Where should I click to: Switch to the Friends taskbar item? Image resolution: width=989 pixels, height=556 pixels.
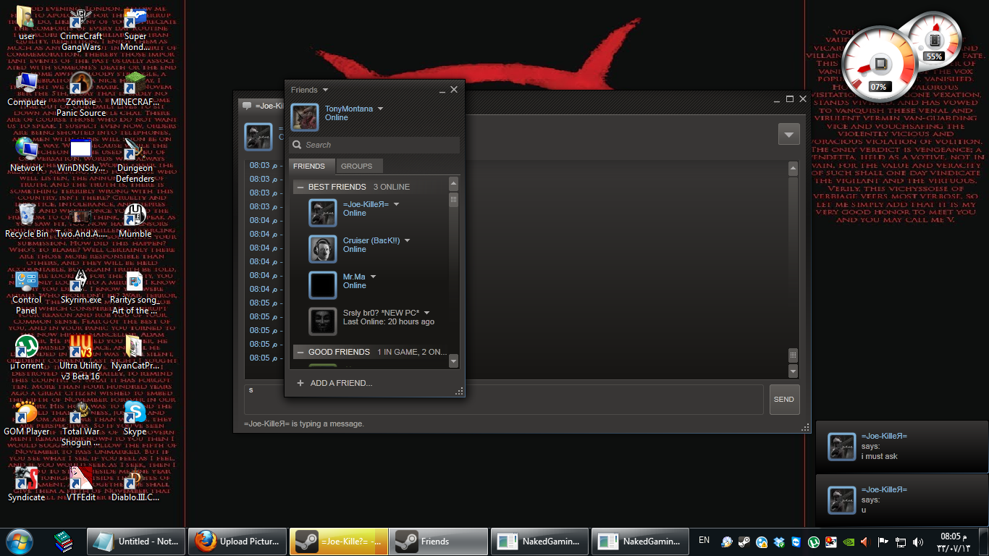coord(439,542)
